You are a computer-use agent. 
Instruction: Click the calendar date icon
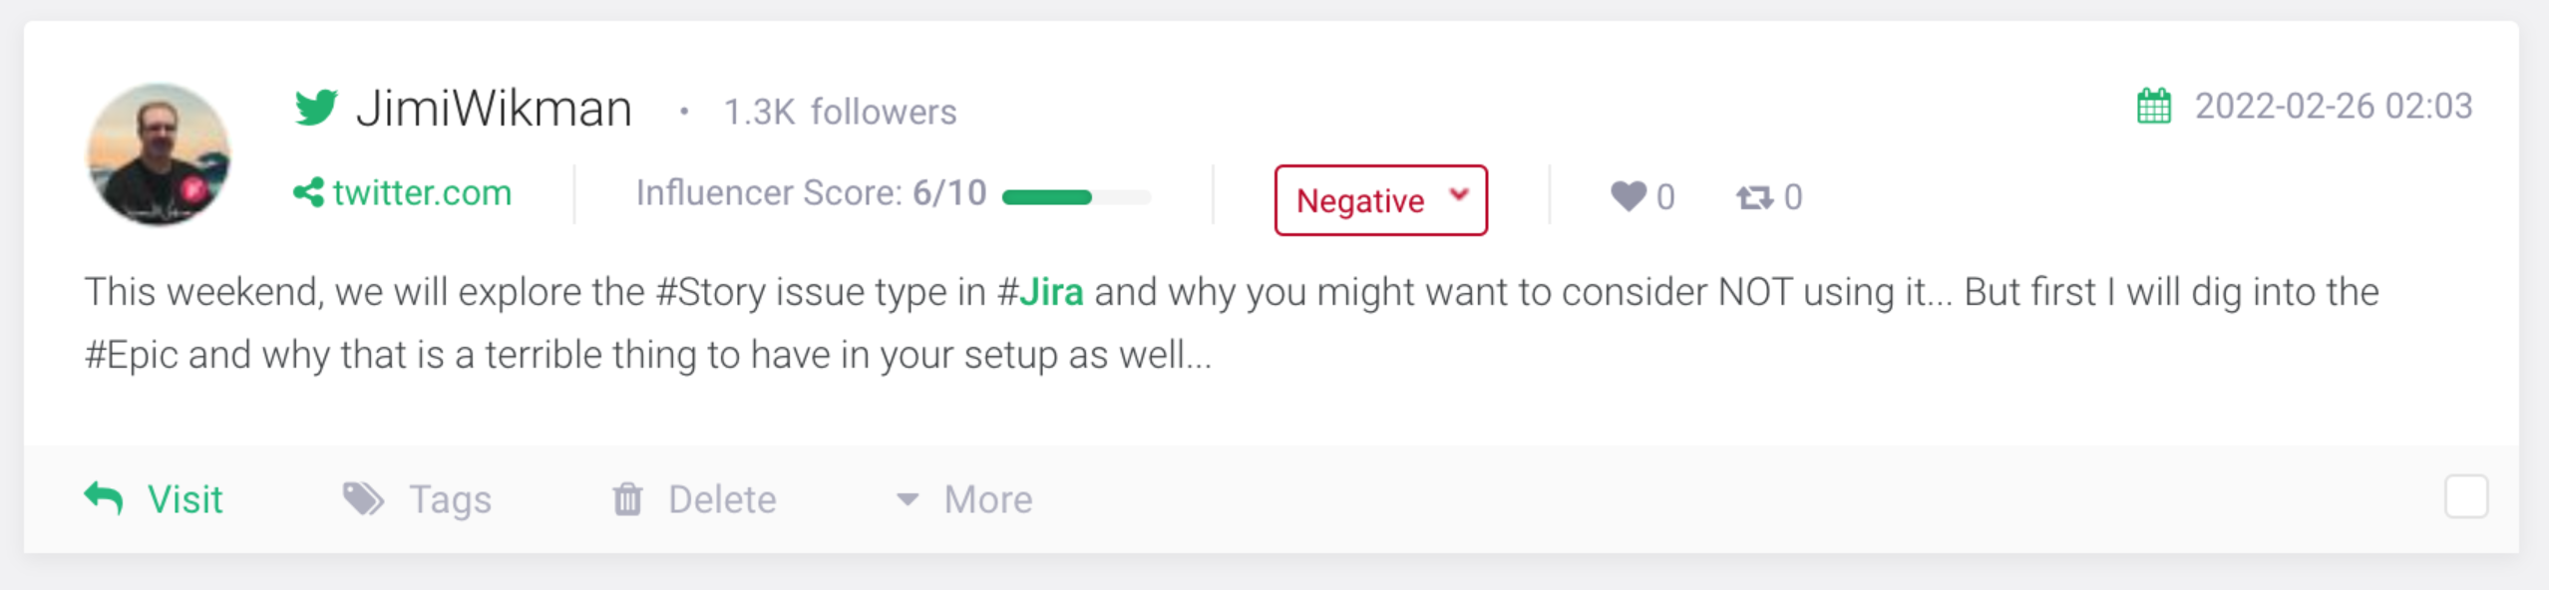click(x=2154, y=106)
